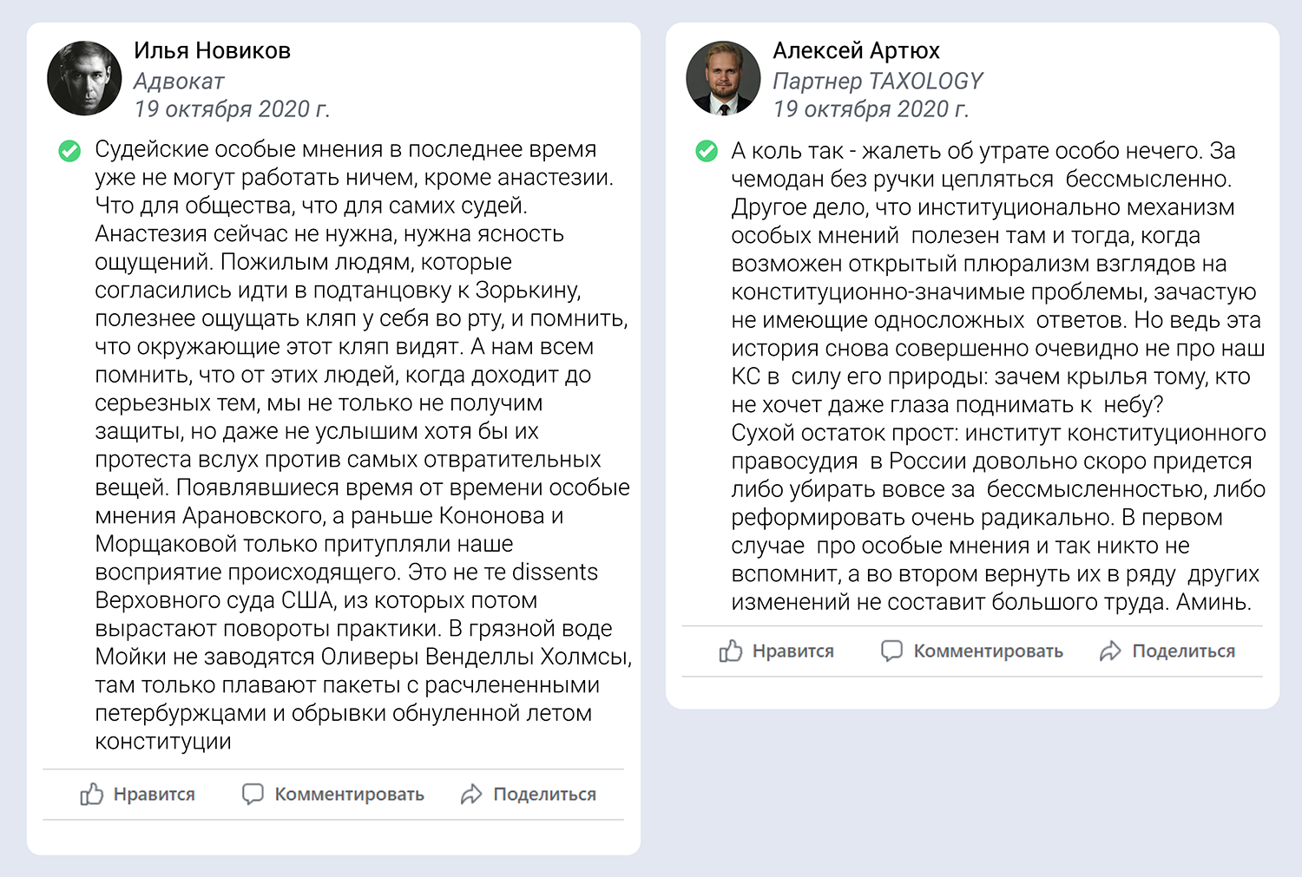
Task: Click speech bubble icon under Новиков's post
Action: coord(253,794)
